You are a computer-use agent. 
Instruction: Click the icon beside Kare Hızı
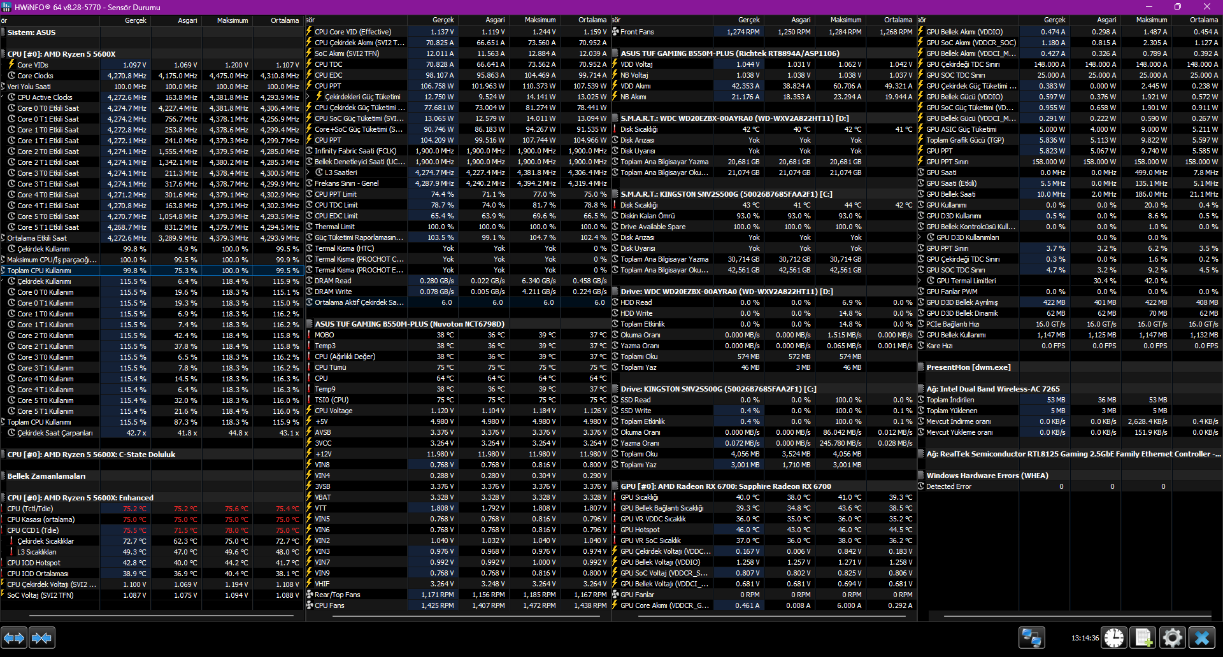(x=921, y=346)
